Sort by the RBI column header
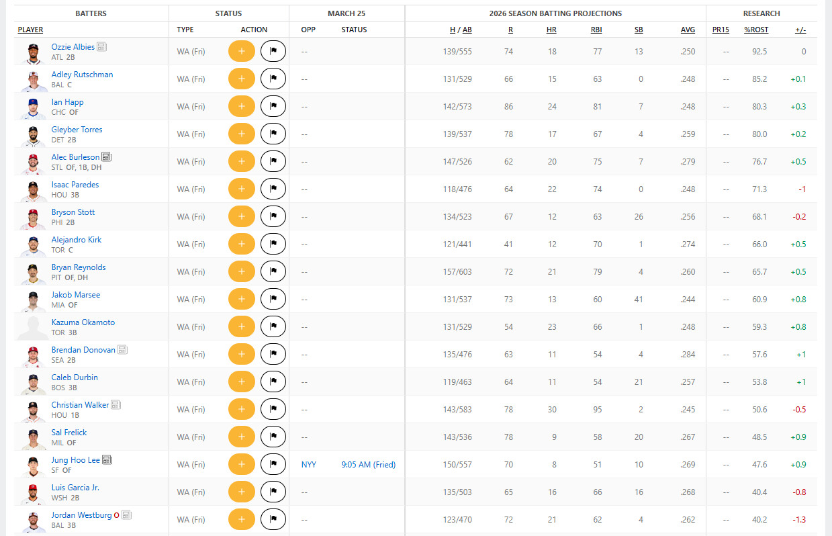 595,30
